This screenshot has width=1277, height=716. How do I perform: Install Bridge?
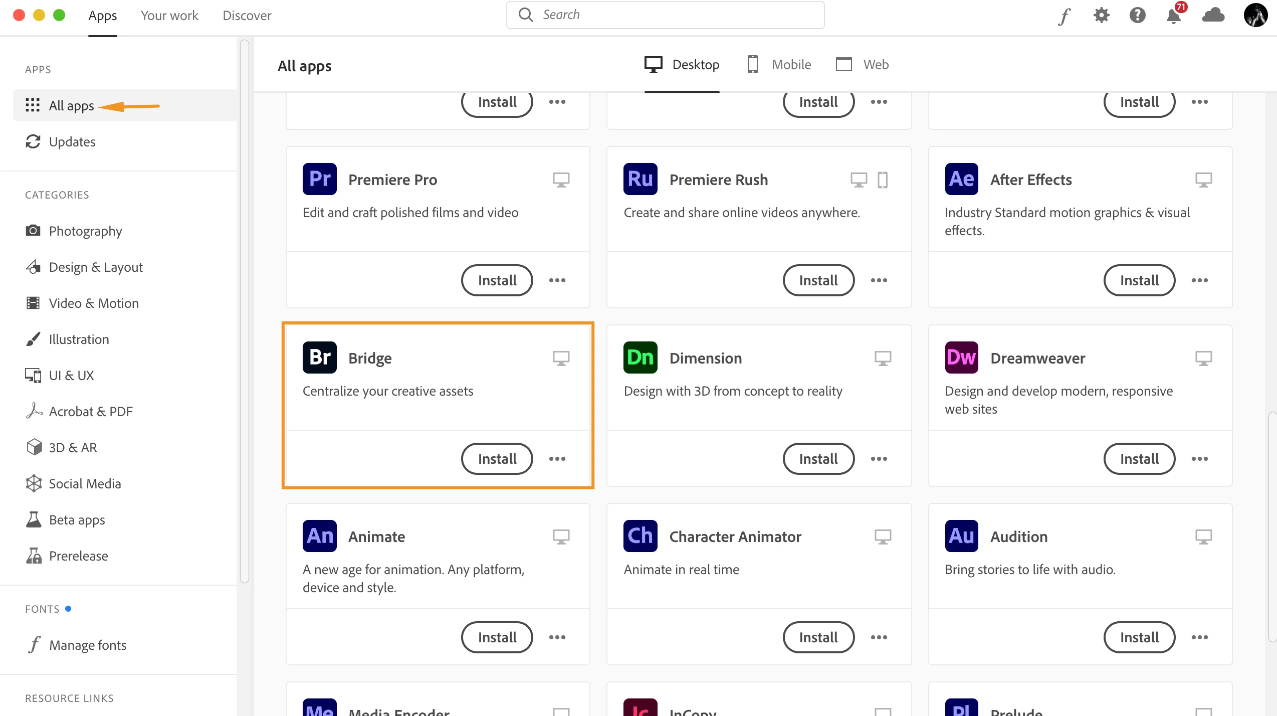[497, 459]
